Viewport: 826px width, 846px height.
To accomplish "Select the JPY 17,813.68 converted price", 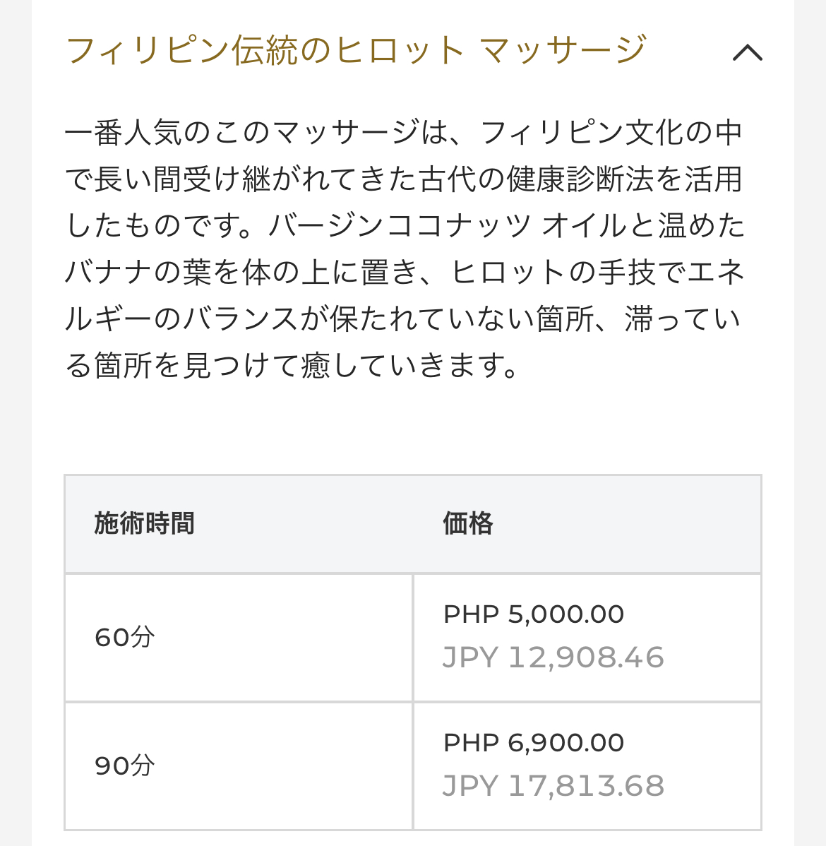I will pyautogui.click(x=553, y=785).
